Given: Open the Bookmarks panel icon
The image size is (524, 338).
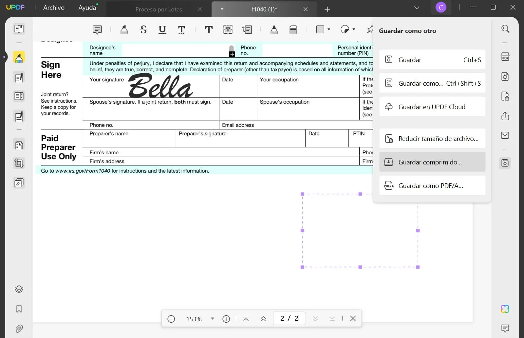Looking at the screenshot, I should pyautogui.click(x=19, y=309).
